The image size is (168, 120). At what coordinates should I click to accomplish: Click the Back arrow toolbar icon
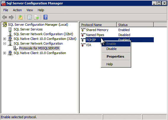[x=4, y=17]
